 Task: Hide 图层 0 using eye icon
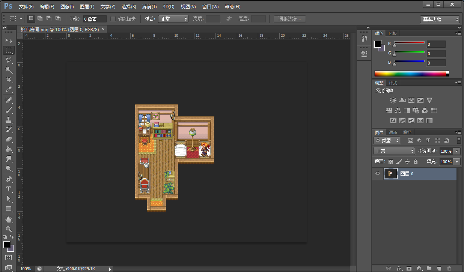tap(378, 174)
